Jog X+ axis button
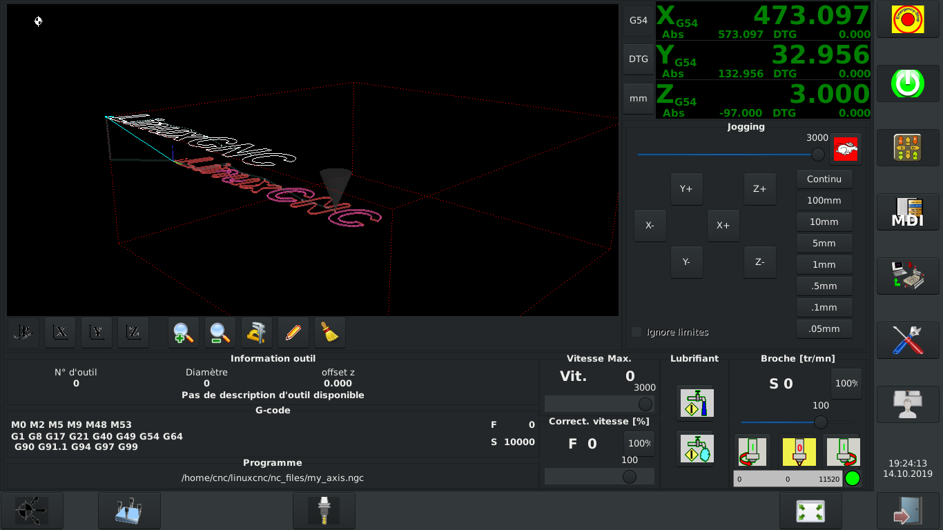Screen dimensions: 943x530 tap(723, 225)
